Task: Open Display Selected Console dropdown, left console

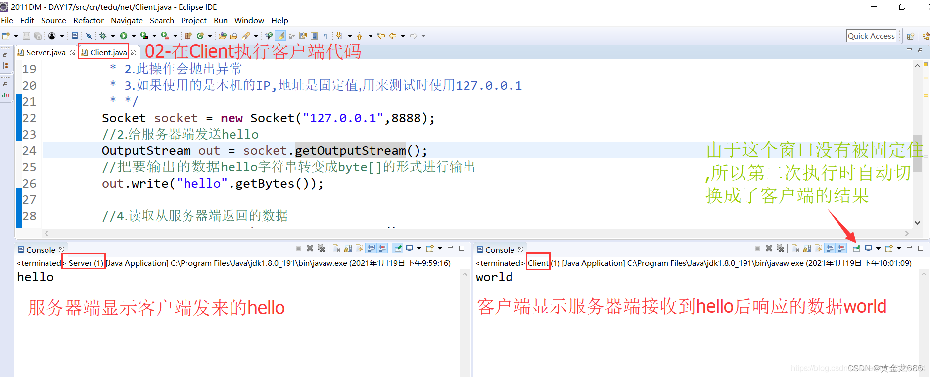Action: [x=419, y=248]
